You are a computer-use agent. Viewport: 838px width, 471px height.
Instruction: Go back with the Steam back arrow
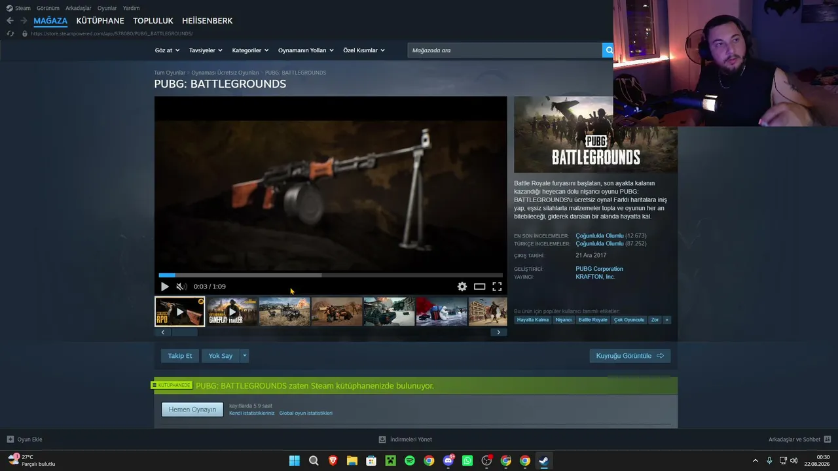coord(10,21)
